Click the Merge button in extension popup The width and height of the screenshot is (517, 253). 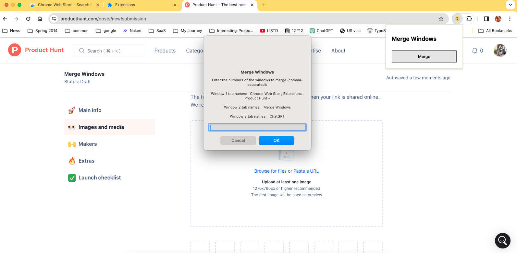pos(424,56)
